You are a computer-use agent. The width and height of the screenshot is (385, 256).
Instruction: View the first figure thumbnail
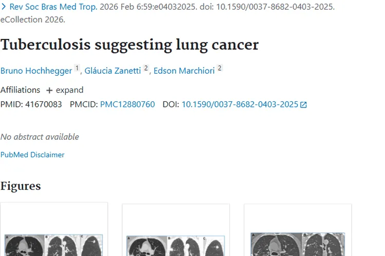pos(54,230)
